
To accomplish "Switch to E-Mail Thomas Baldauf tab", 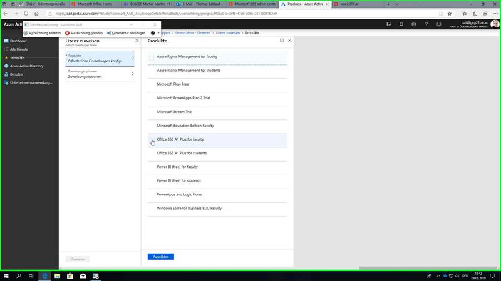I will 200,4.
